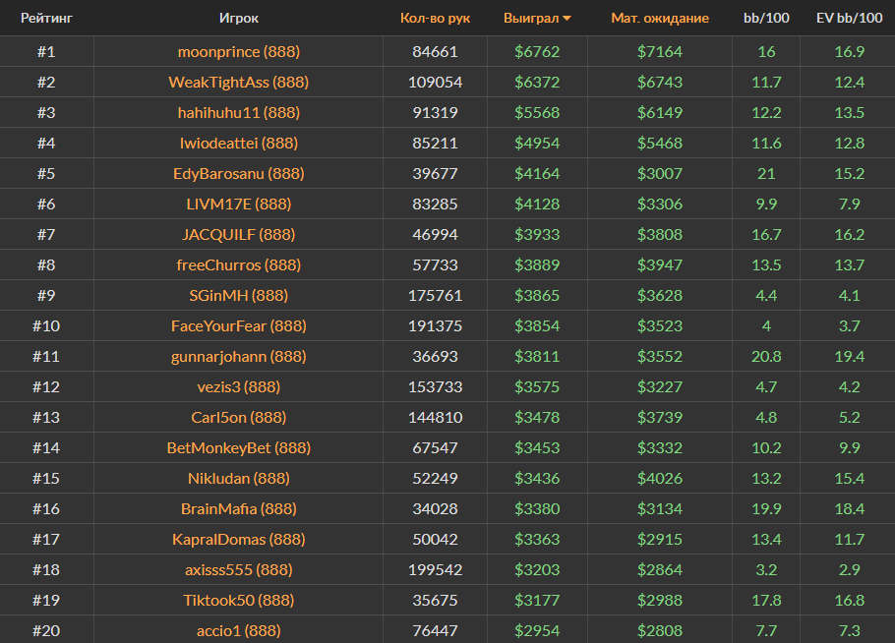Sort by Выиграл column header text
The width and height of the screenshot is (895, 643).
coord(530,18)
